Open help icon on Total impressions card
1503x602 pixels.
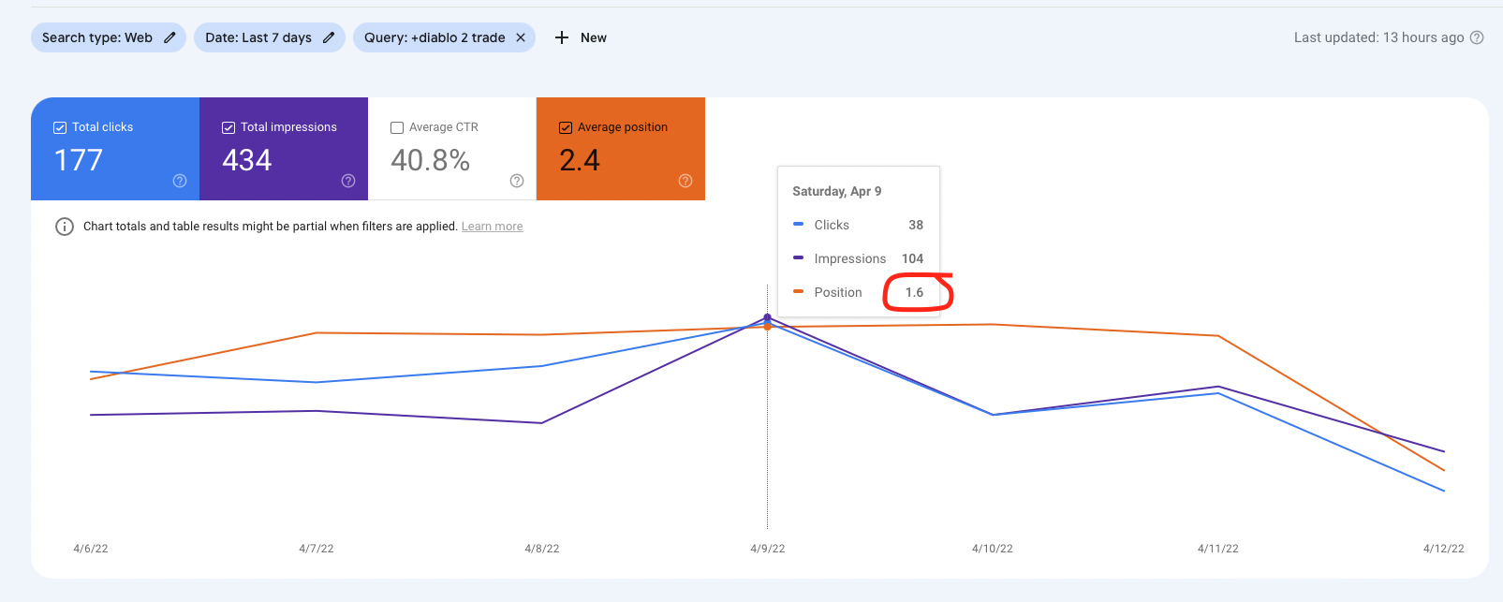(348, 181)
